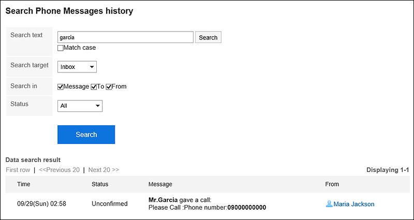Click the phone number 09000000000
Screen dimensions: 414x220
[247, 208]
